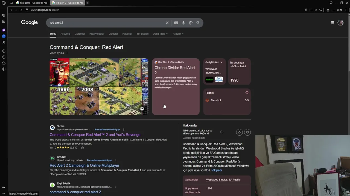This screenshot has width=350, height=196.
Task: Click the site lock security icon
Action: (27, 10)
